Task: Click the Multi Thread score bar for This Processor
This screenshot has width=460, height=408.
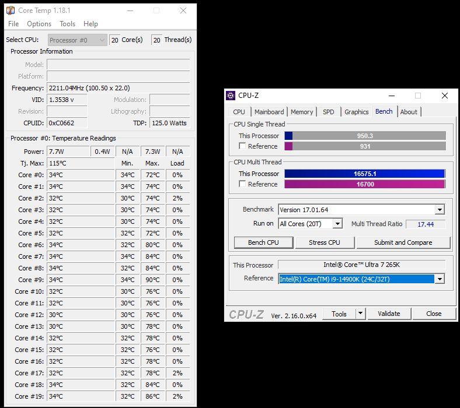Action: pyautogui.click(x=364, y=174)
